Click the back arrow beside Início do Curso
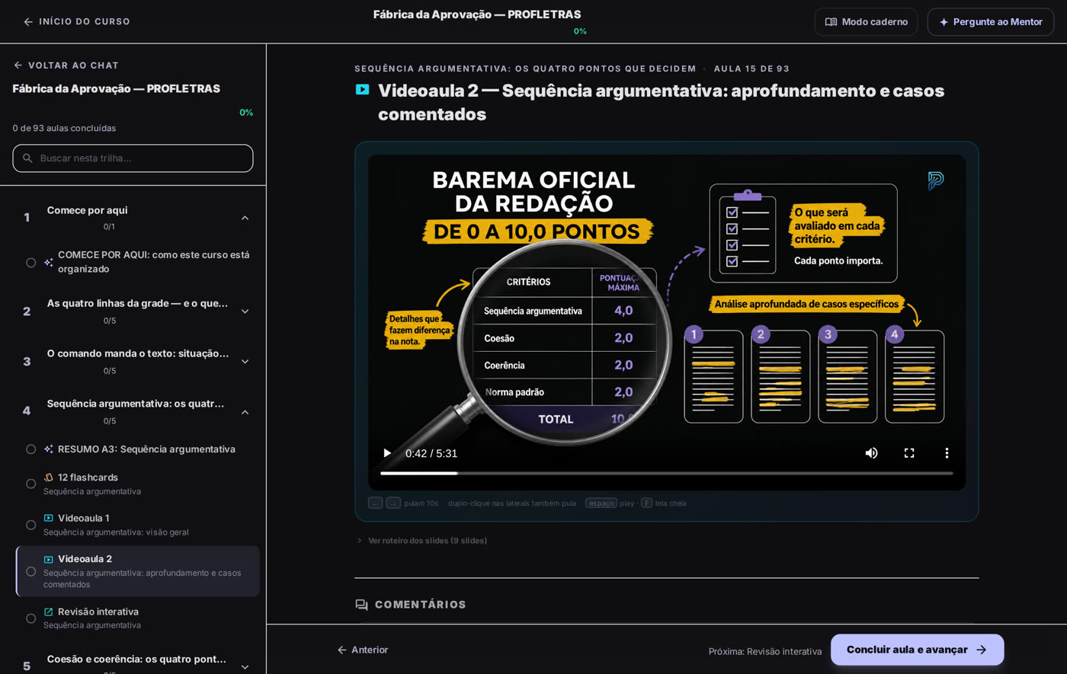This screenshot has height=674, width=1067. [28, 22]
